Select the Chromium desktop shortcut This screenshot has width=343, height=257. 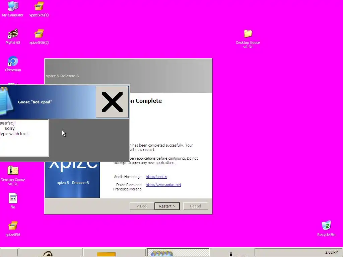13,64
